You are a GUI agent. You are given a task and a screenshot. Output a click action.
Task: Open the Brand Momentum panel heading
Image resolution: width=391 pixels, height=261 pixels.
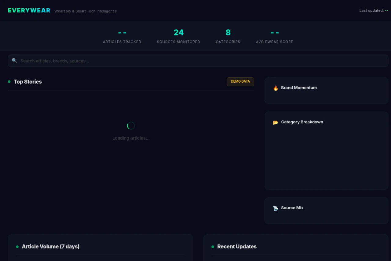click(x=299, y=88)
